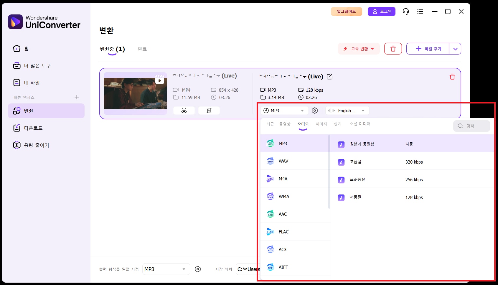Viewport: 498px width, 285px height.
Task: Open the batch output format MP3 dropdown
Action: pyautogui.click(x=166, y=269)
